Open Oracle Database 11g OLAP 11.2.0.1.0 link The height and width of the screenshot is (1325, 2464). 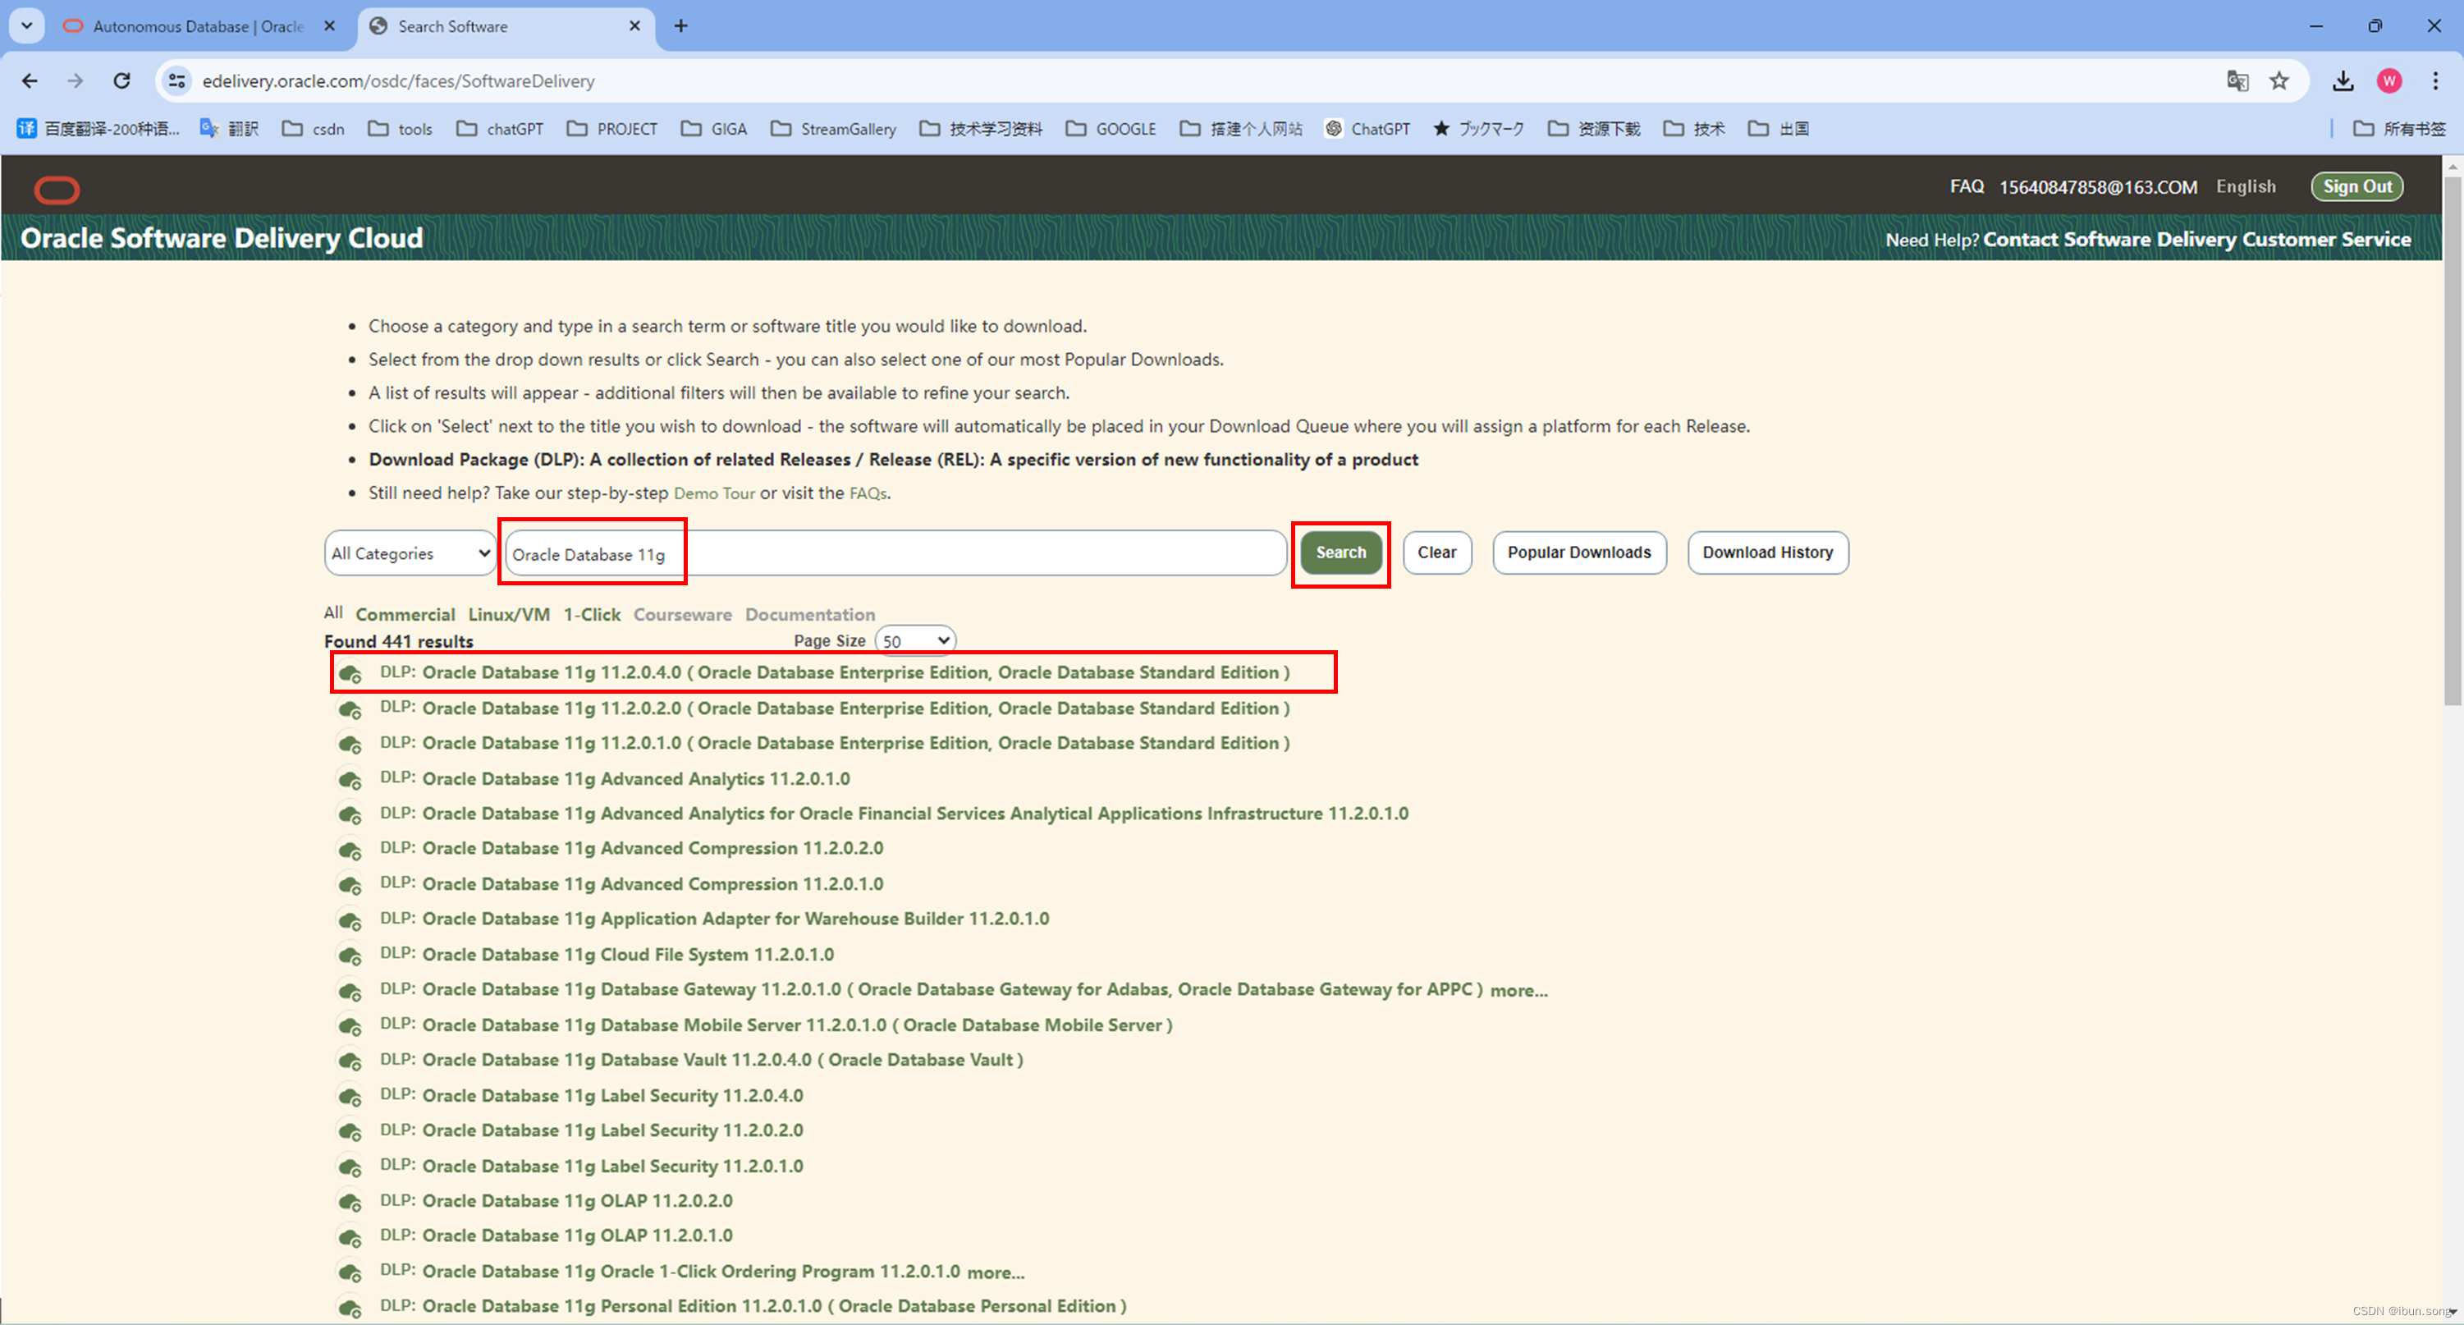click(x=577, y=1236)
